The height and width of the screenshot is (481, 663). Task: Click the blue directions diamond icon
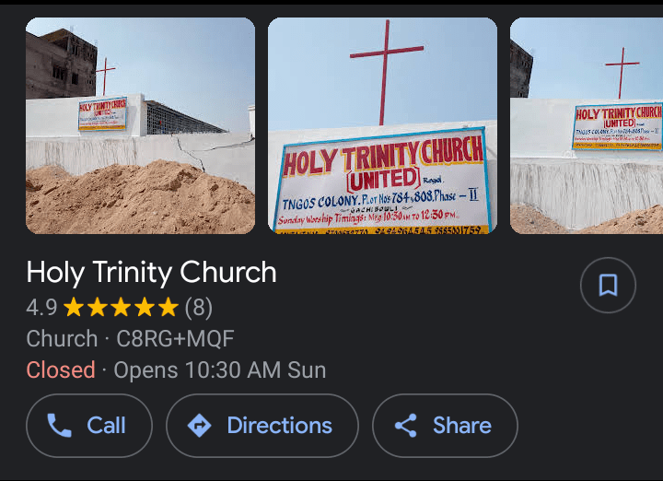[x=199, y=425]
